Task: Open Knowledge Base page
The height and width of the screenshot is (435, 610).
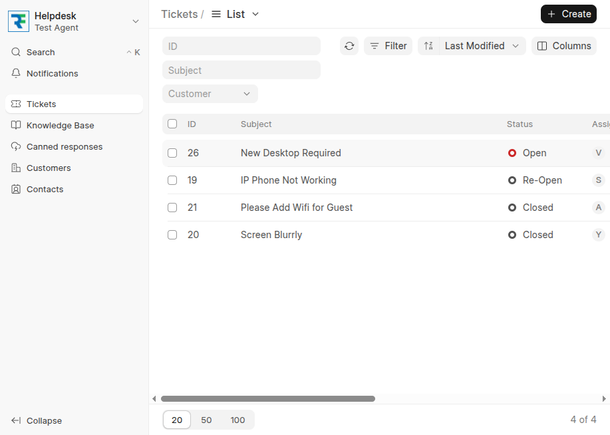Action: click(75, 125)
